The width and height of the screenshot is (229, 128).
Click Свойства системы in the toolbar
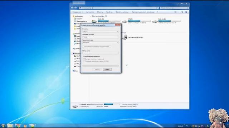[122, 12]
